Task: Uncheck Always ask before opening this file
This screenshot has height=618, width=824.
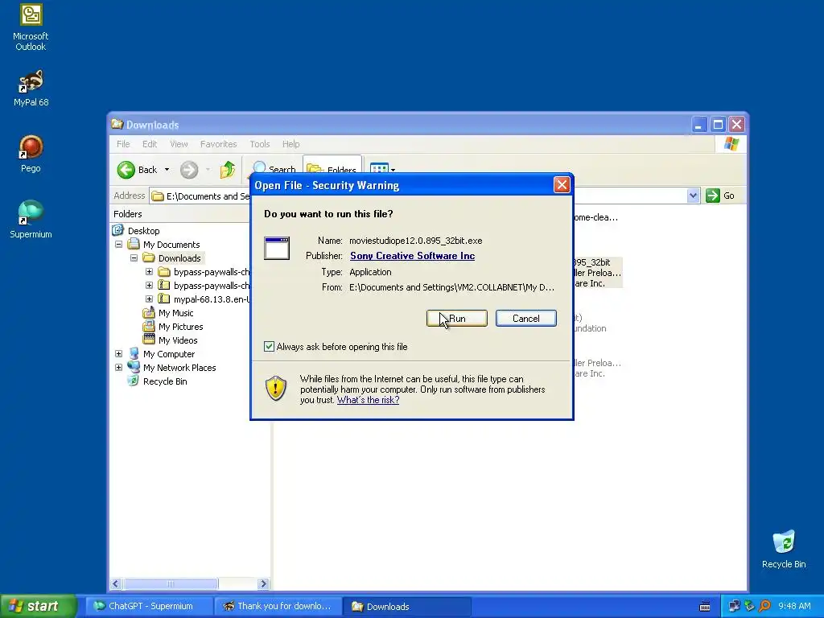Action: tap(269, 346)
